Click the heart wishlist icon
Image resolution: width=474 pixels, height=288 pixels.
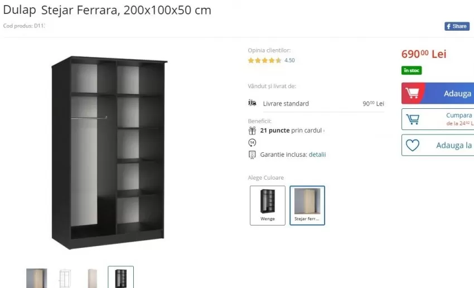coord(412,145)
